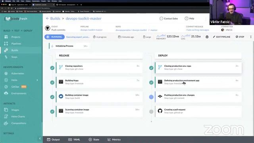
Task: Open Builds in the sidebar
Action: click(x=15, y=50)
